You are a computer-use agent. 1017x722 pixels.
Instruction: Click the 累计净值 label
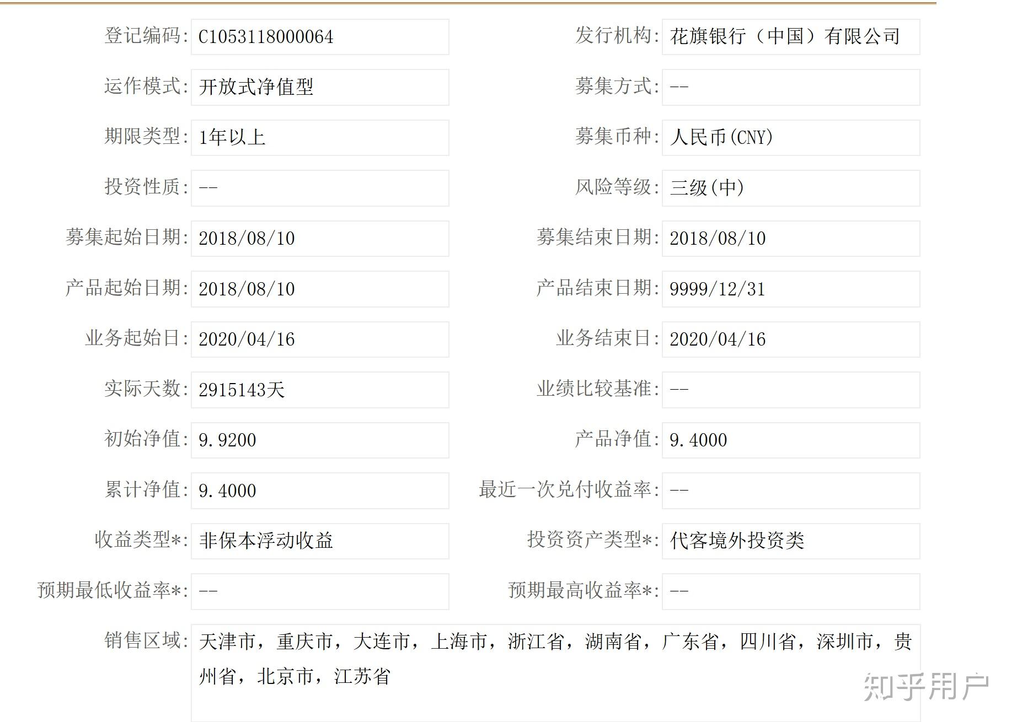click(x=146, y=489)
